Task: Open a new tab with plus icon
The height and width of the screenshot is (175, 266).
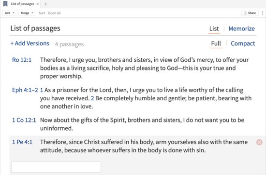Action: click(45, 4)
